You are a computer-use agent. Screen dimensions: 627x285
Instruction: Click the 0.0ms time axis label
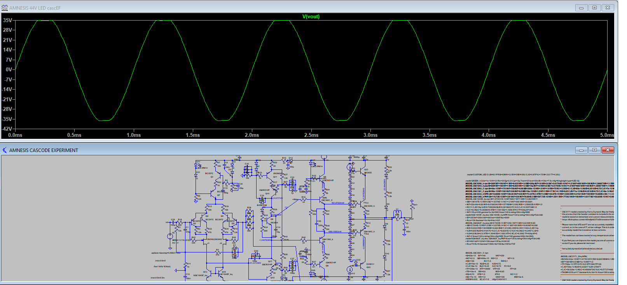(x=15, y=135)
